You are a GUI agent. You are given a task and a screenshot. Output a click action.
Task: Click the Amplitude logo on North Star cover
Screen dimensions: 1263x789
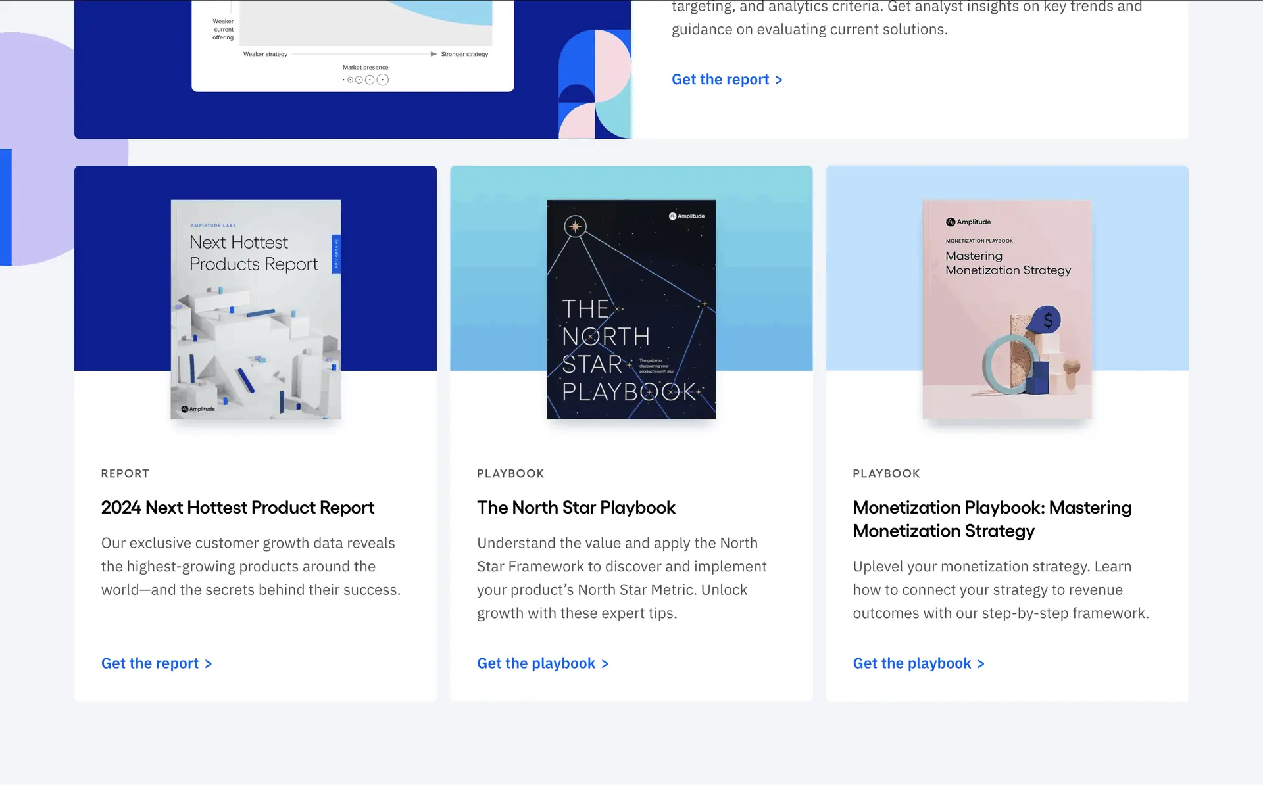point(686,216)
